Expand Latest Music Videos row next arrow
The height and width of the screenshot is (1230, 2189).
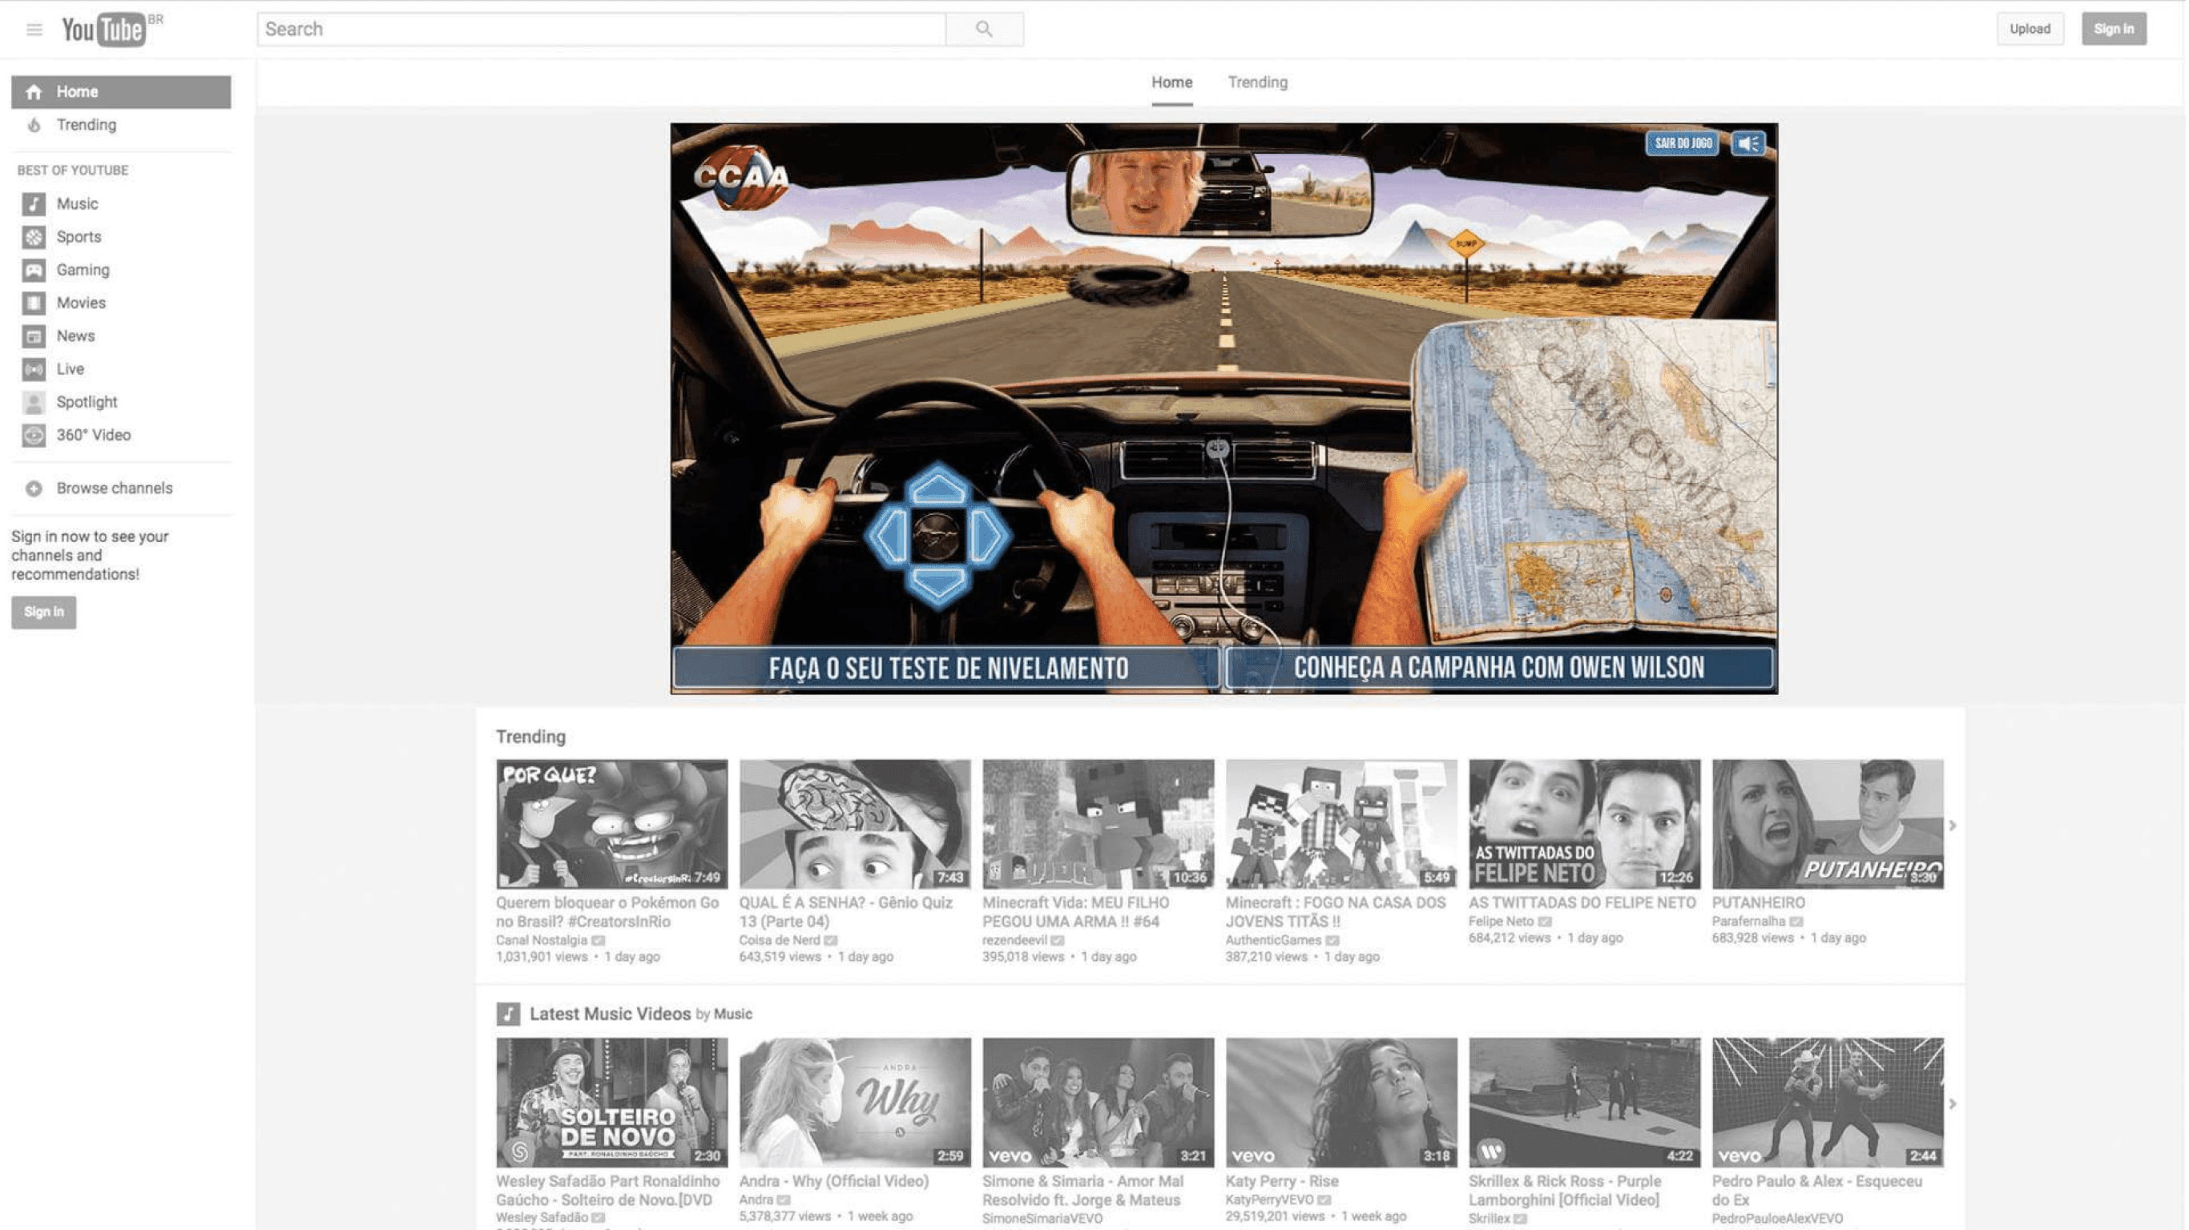(x=1953, y=1104)
